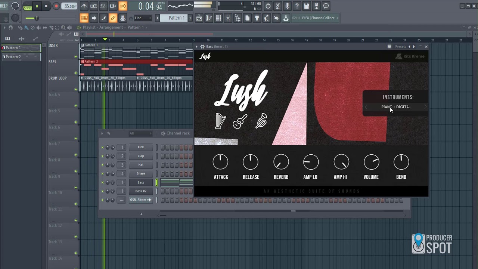
Task: Click the metronome icon in top toolbar
Action: [84, 6]
